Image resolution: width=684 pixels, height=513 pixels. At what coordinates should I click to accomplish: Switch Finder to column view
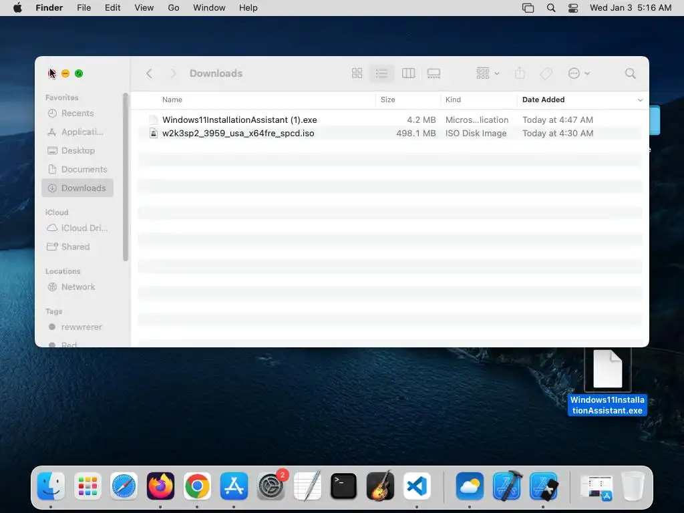coord(408,73)
